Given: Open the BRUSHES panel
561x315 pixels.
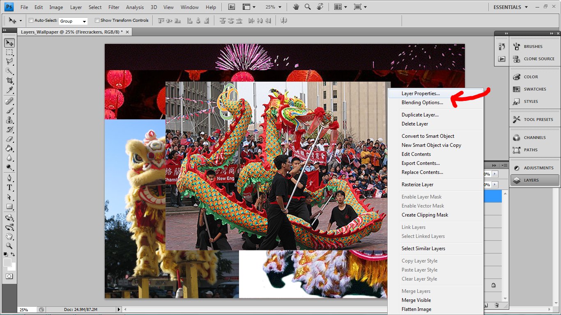Looking at the screenshot, I should point(534,46).
